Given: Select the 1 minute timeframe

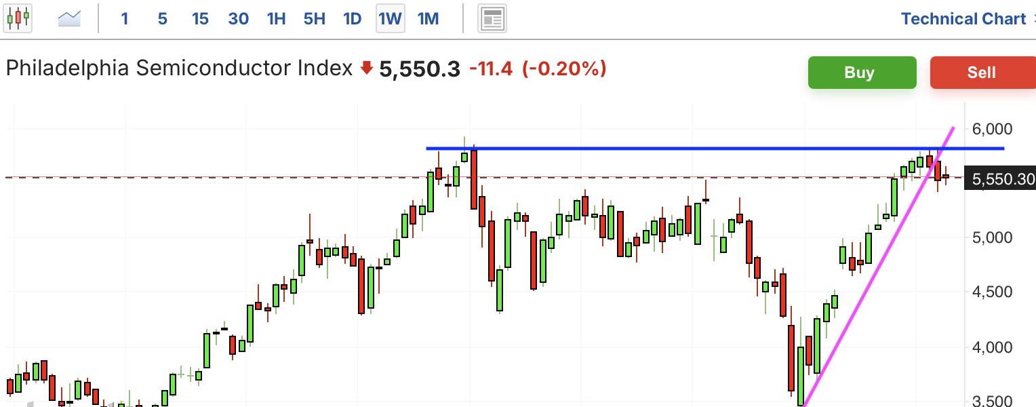Looking at the screenshot, I should [x=125, y=19].
